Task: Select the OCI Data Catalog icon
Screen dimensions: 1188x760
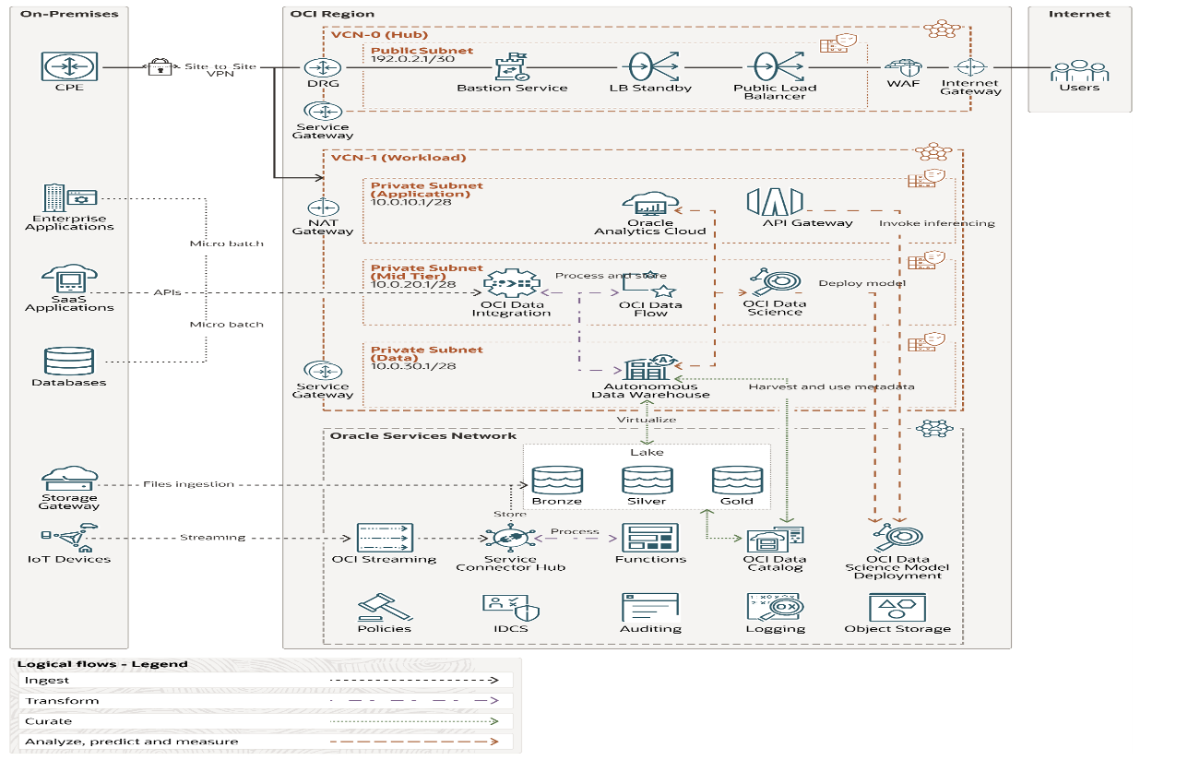Action: click(775, 539)
